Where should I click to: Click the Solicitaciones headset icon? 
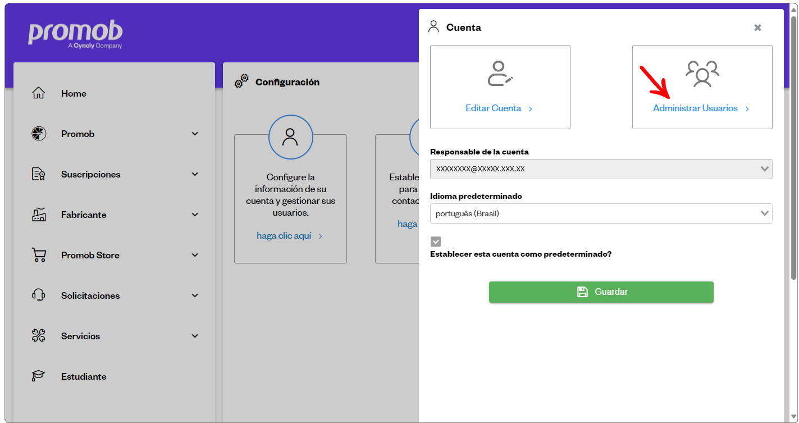click(38, 295)
